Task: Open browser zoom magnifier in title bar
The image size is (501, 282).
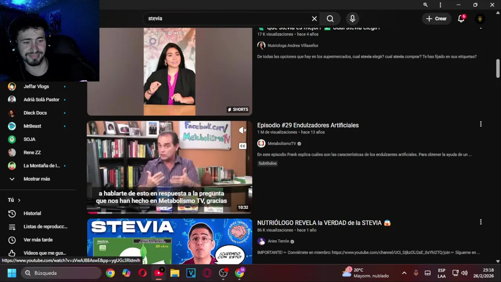Action: coord(425,5)
